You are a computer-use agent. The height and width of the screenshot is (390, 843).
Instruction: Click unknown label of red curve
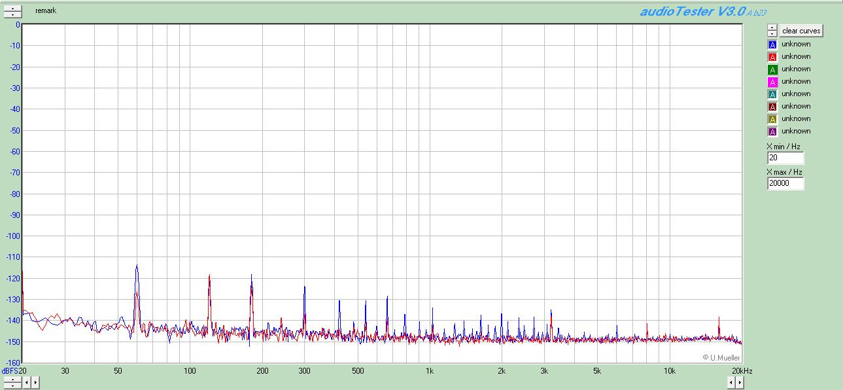796,56
